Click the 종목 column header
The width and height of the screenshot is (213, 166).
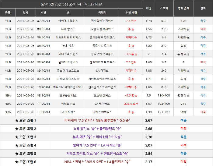point(8,12)
